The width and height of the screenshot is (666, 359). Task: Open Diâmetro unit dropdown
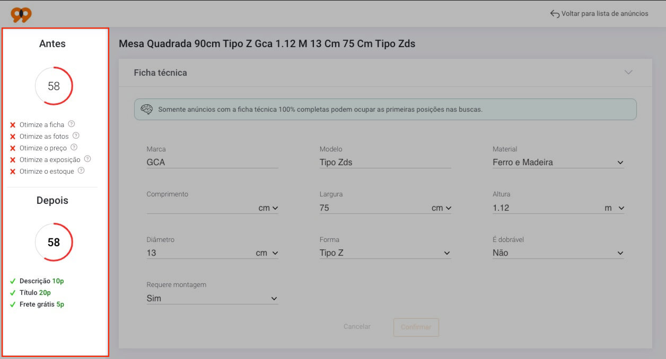coord(267,253)
